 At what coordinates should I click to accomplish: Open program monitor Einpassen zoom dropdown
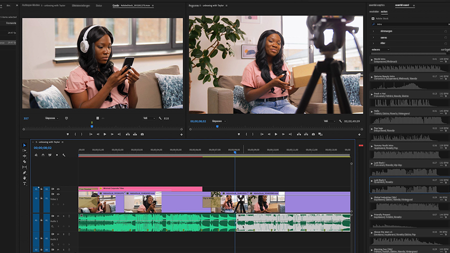coord(219,121)
